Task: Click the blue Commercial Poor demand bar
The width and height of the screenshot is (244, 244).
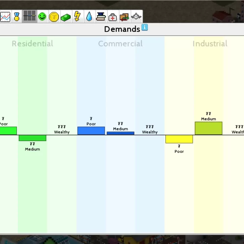Action: pyautogui.click(x=91, y=131)
